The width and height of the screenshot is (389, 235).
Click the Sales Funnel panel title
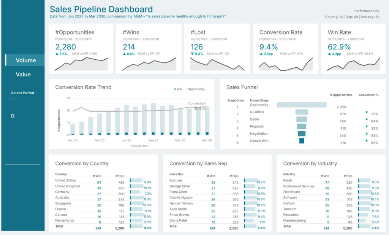(242, 87)
